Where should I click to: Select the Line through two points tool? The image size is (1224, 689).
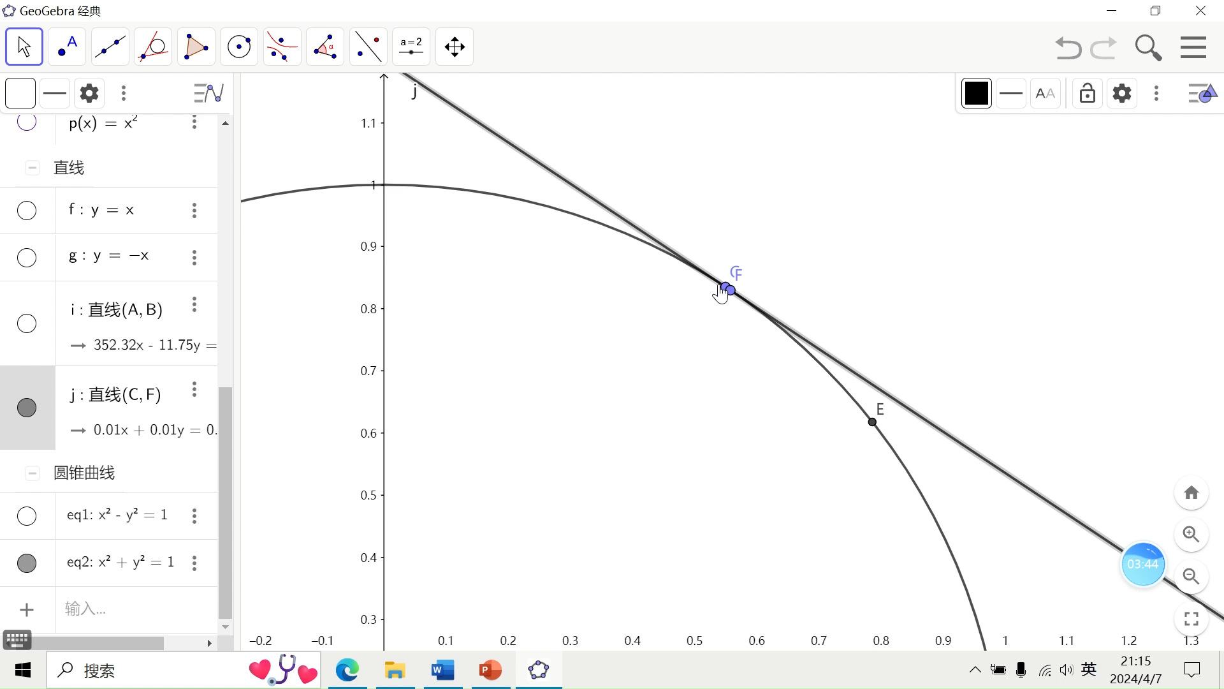110,47
